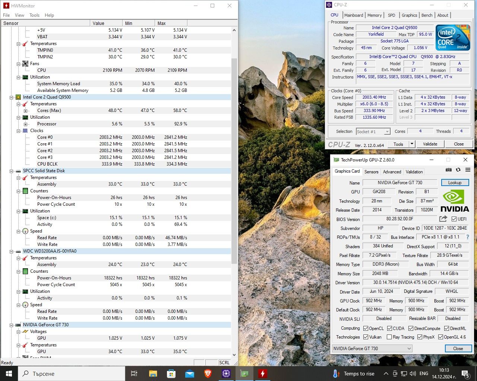Open the Socket #1 selection dropdown in CPU-Z
Viewport: 477px width, 381px height.
click(373, 131)
